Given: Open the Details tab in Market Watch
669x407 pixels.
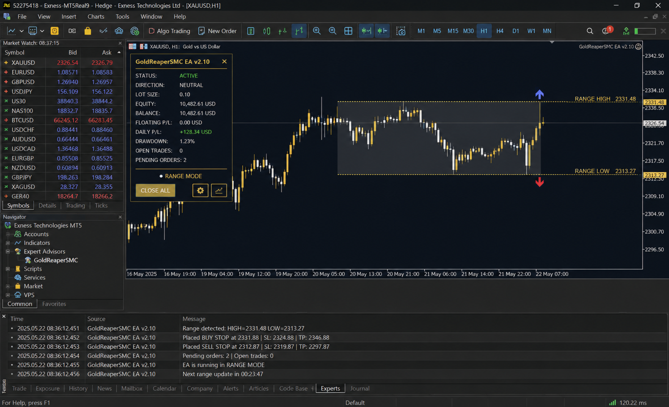Looking at the screenshot, I should tap(47, 205).
